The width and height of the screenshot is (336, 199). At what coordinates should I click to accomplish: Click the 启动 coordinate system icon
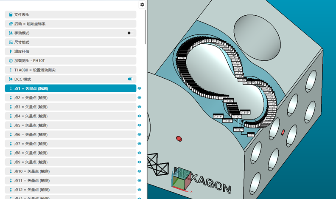(x=11, y=24)
